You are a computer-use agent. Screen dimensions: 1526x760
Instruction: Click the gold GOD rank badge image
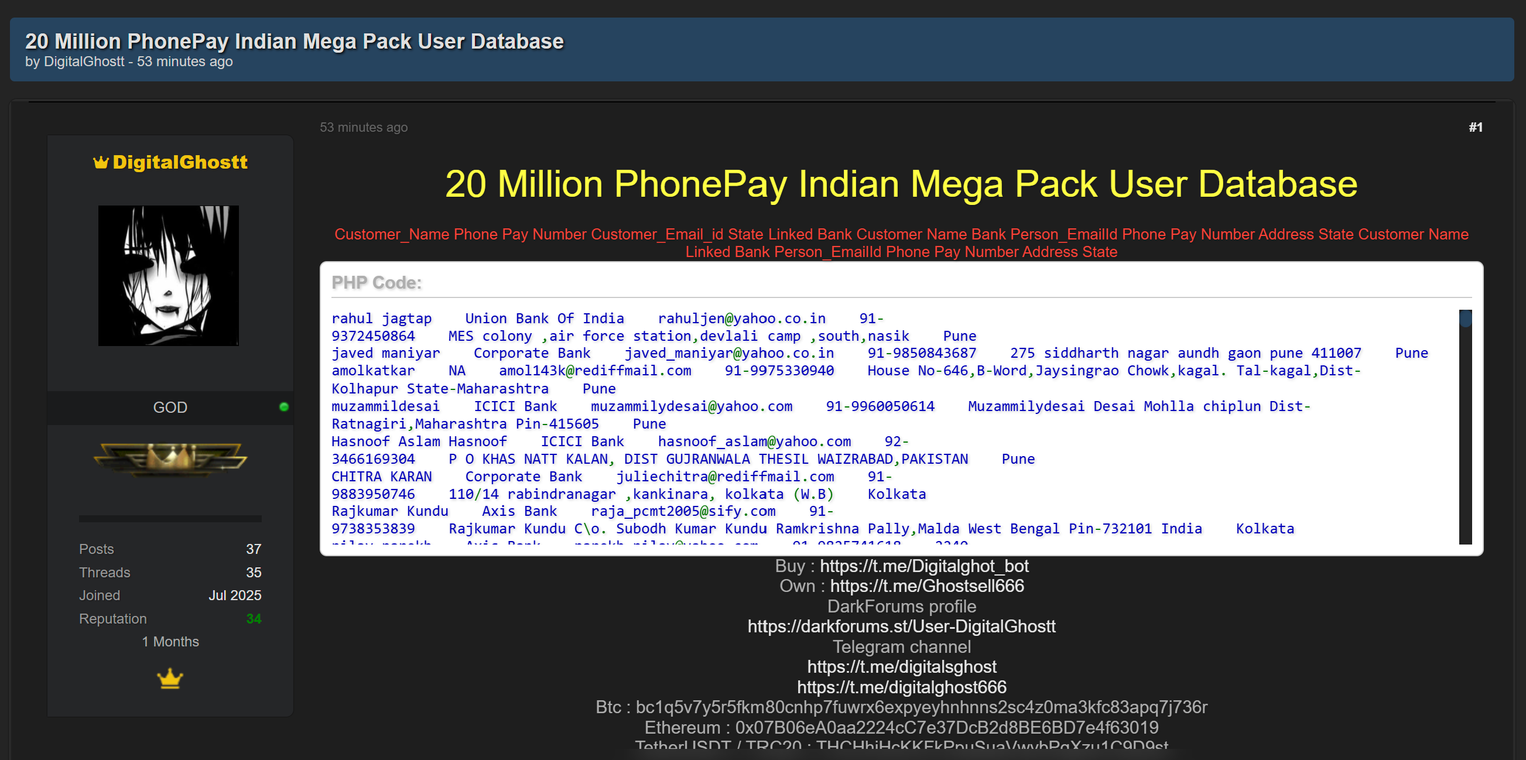(x=170, y=458)
